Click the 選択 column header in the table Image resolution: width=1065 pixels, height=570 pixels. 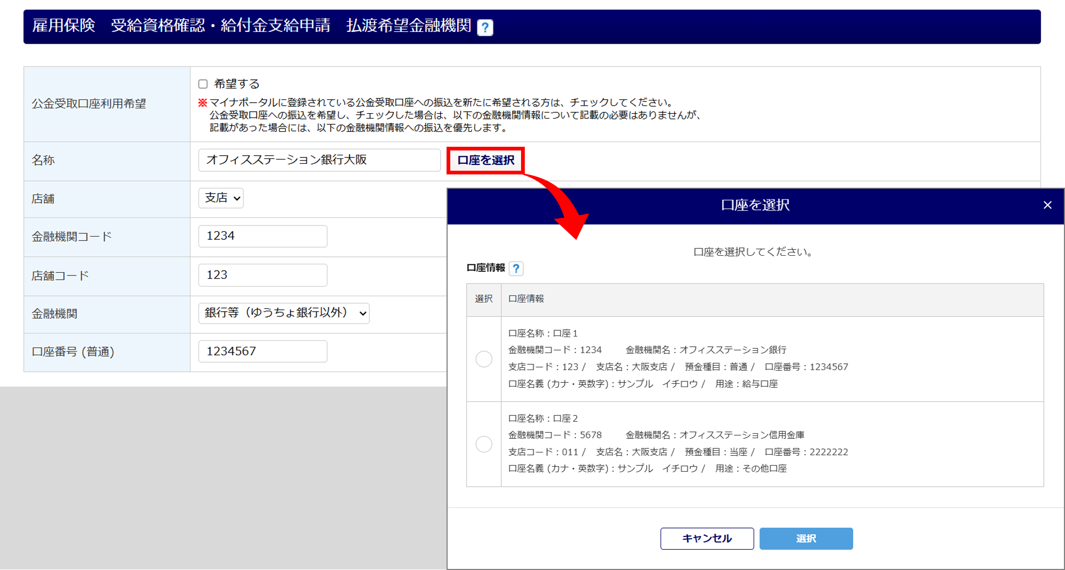[483, 299]
